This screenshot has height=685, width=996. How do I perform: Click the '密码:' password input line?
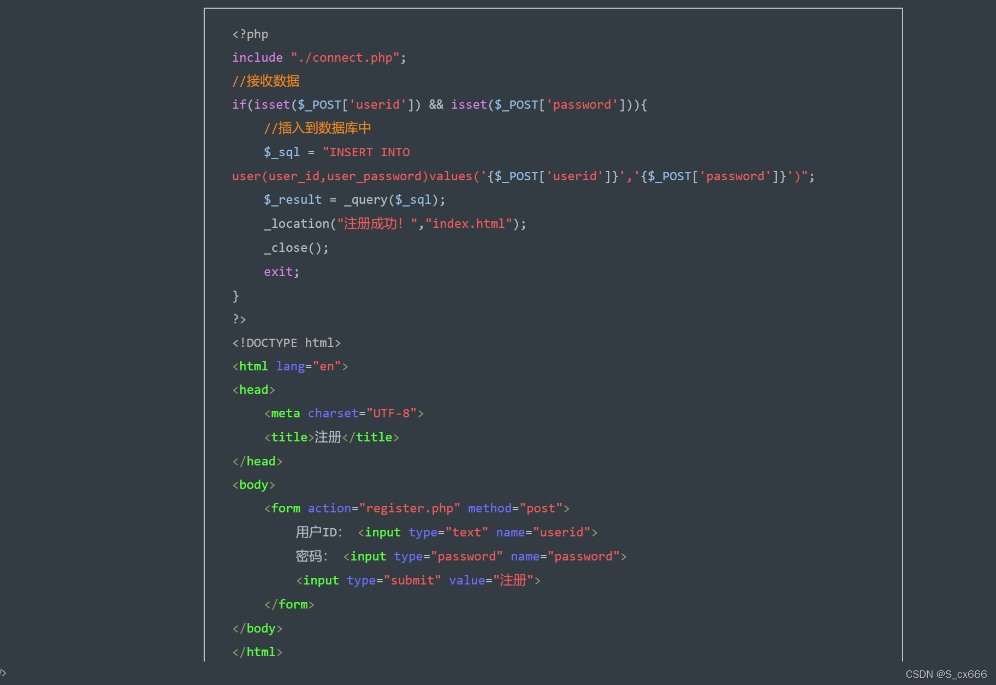[461, 556]
